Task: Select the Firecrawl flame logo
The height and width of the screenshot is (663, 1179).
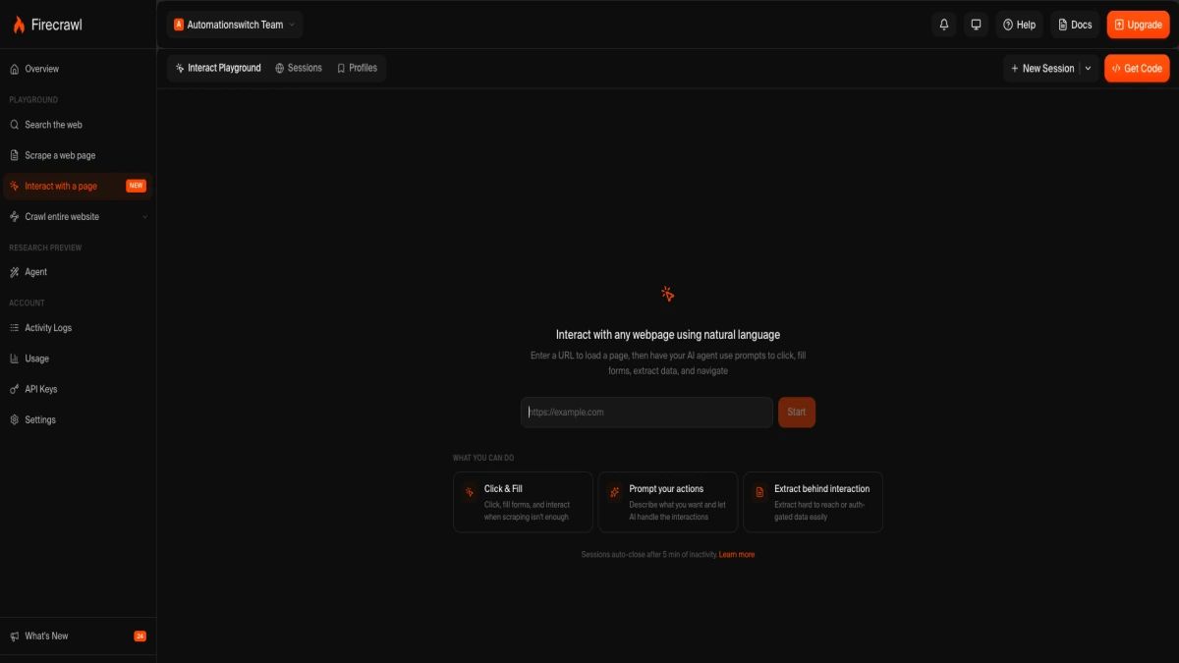Action: coord(20,24)
